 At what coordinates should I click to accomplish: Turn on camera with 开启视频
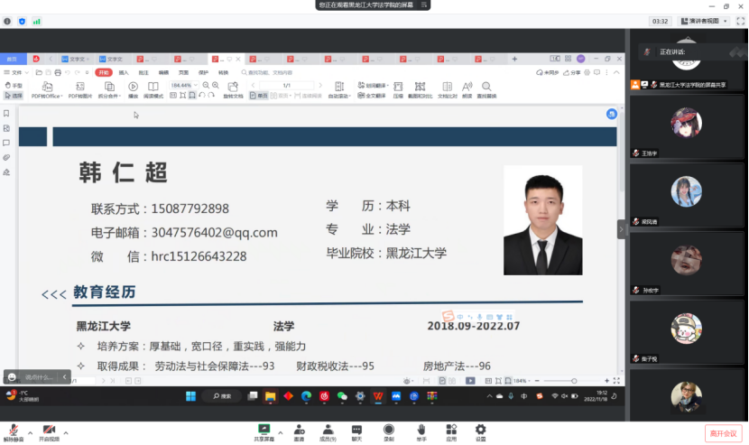point(49,431)
